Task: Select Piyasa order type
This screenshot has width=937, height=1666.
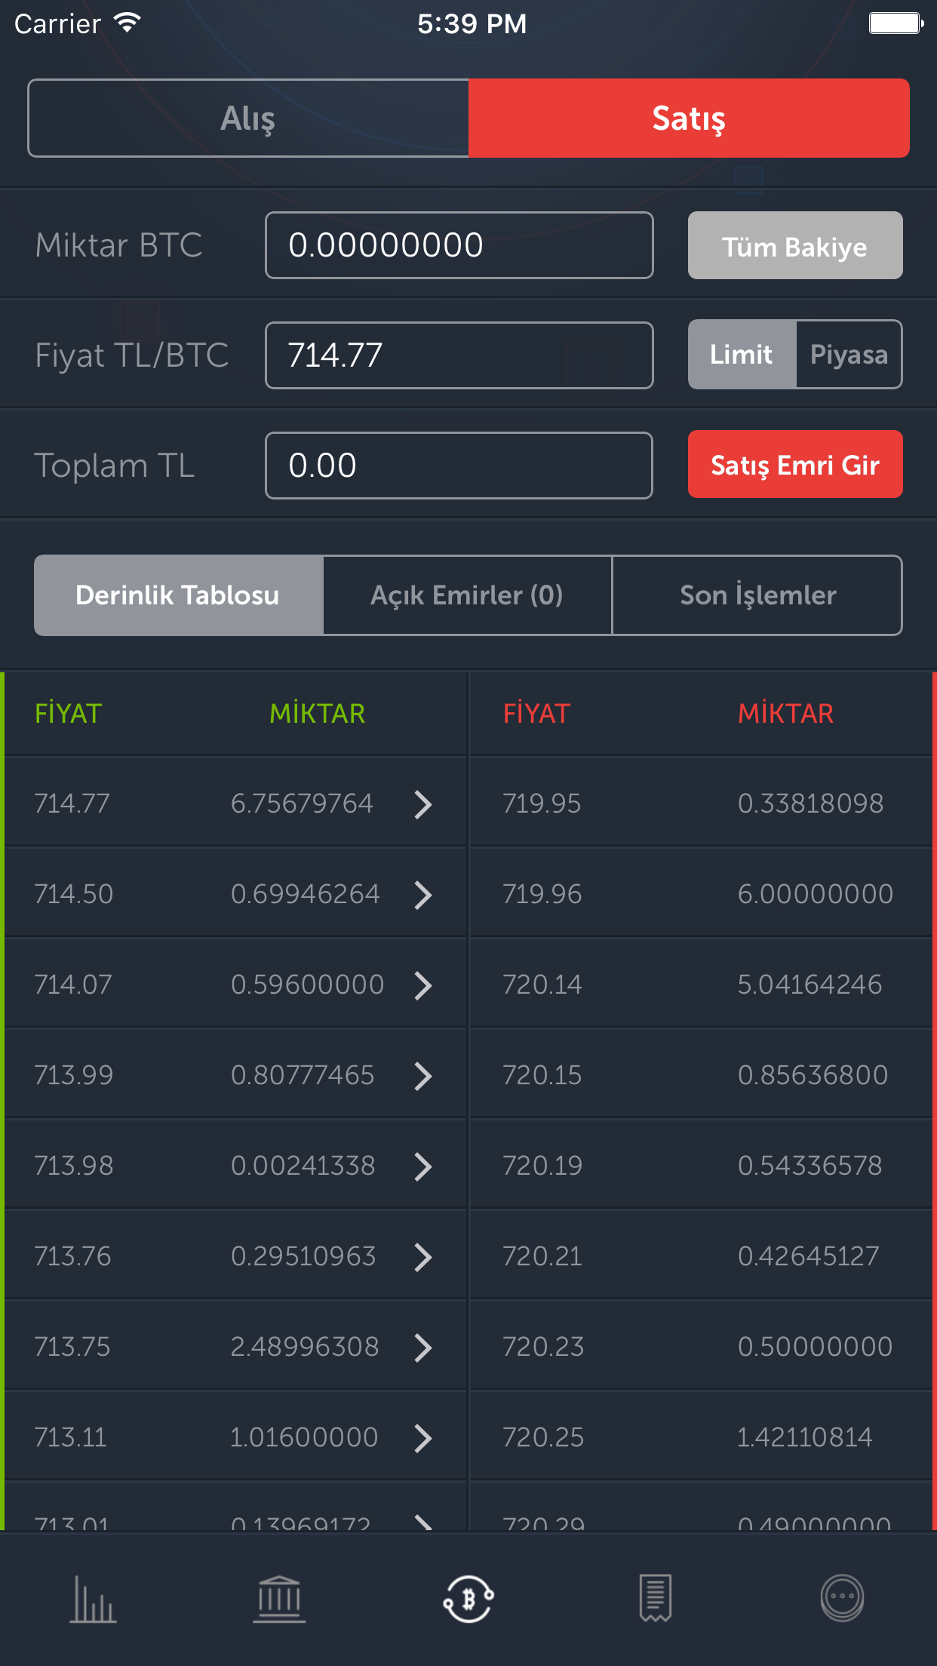Action: pyautogui.click(x=849, y=355)
